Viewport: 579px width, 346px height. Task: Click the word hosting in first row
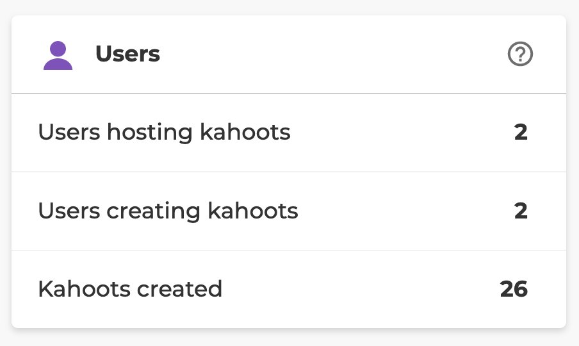coord(150,133)
